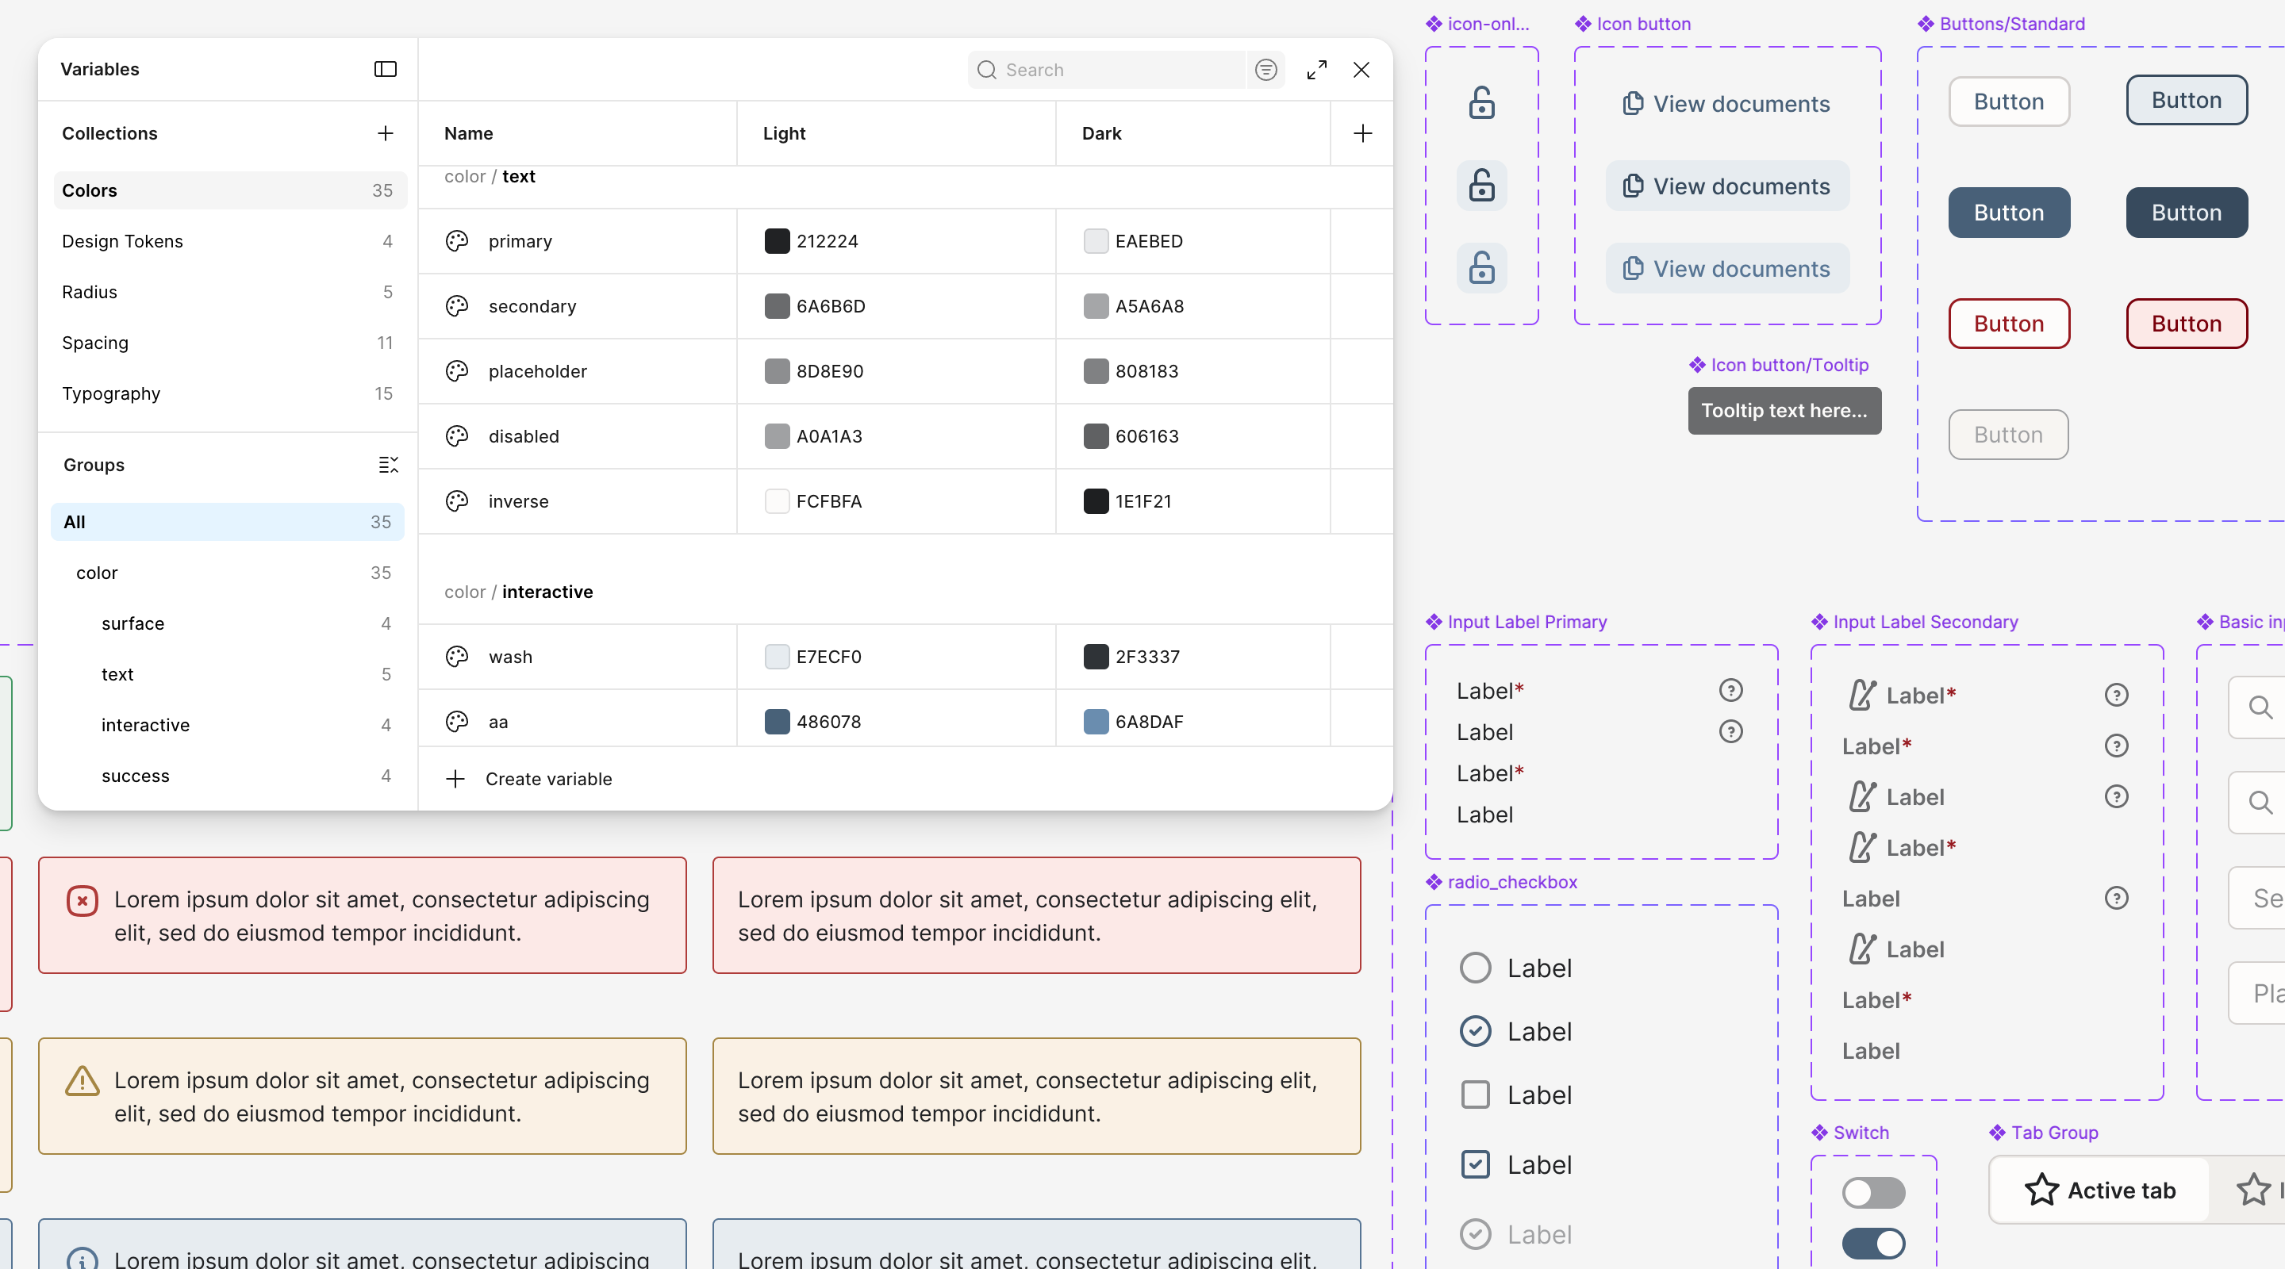The height and width of the screenshot is (1269, 2285).
Task: Click the help icon next to Label* in Input Label Primary
Action: pyautogui.click(x=1730, y=689)
